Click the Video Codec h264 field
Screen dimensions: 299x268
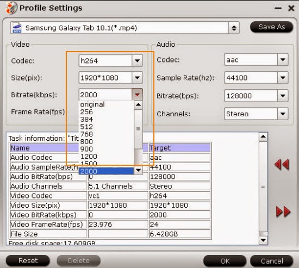point(105,61)
